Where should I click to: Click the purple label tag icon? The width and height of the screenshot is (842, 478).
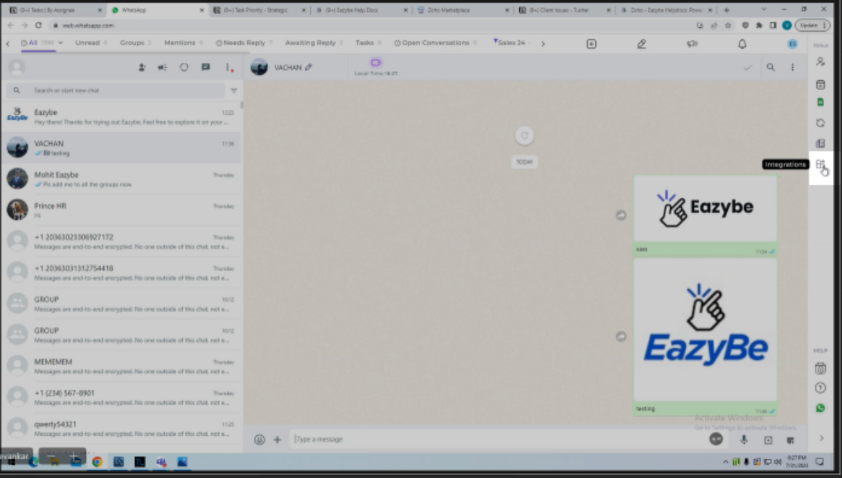pos(376,62)
